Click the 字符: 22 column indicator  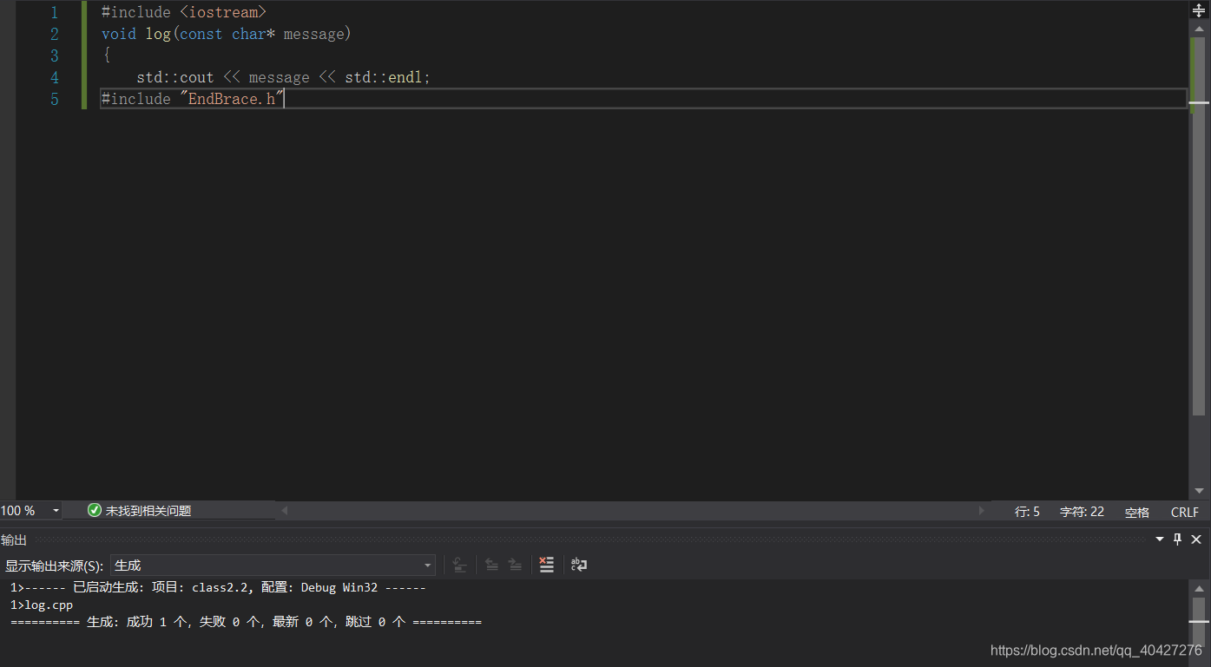click(1082, 512)
